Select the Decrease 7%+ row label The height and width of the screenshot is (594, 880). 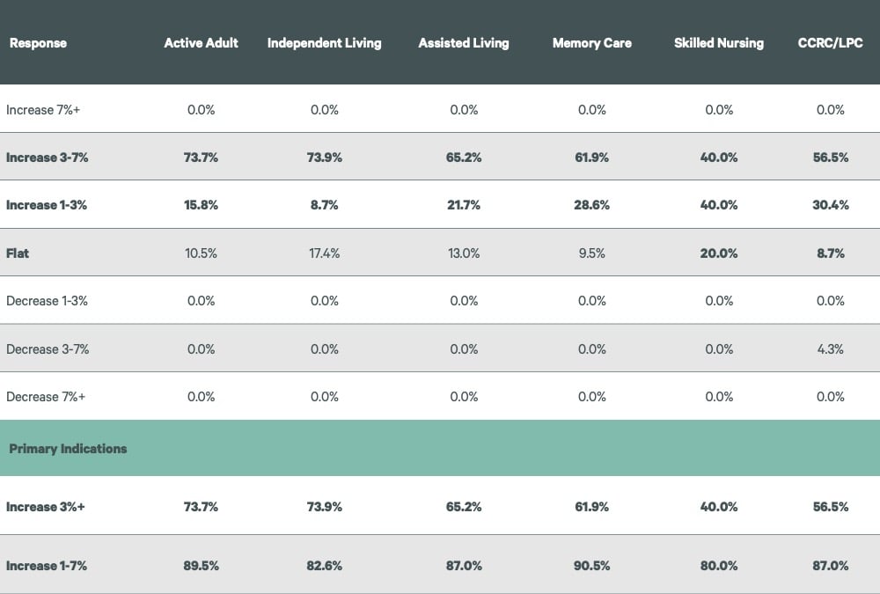coord(46,397)
